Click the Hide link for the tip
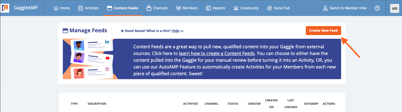The image size is (402, 112). tap(175, 31)
